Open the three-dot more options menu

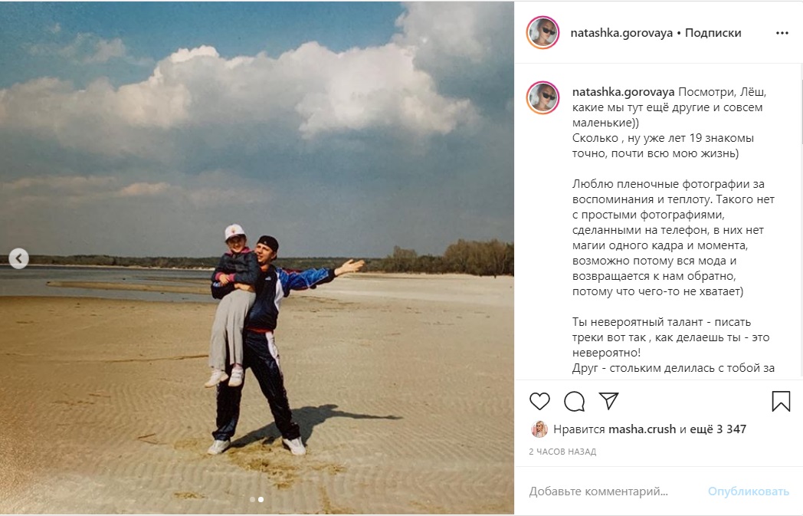tap(782, 33)
